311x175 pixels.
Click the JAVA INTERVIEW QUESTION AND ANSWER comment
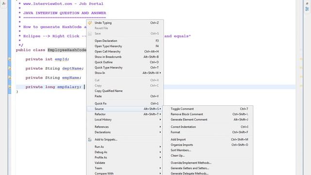65,13
